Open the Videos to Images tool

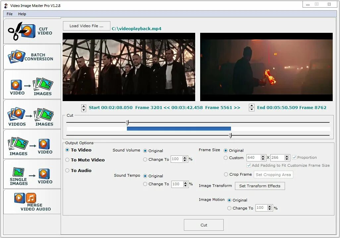point(31,114)
